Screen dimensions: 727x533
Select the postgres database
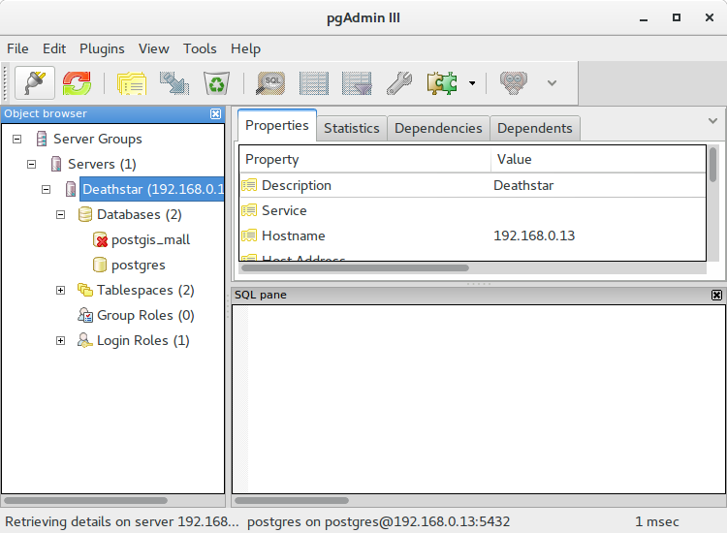[139, 266]
